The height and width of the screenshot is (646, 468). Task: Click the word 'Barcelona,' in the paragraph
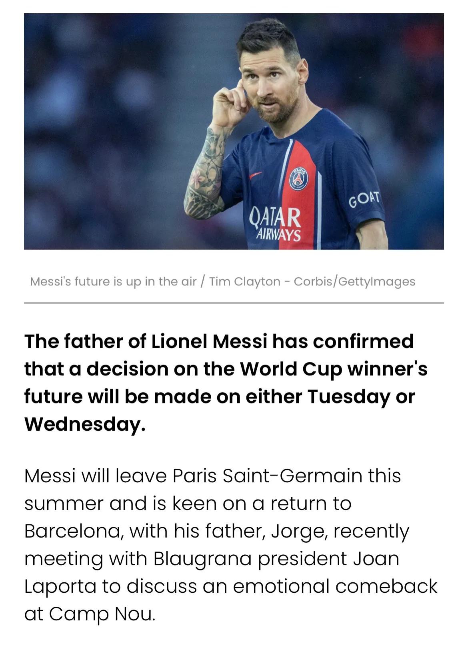[74, 531]
